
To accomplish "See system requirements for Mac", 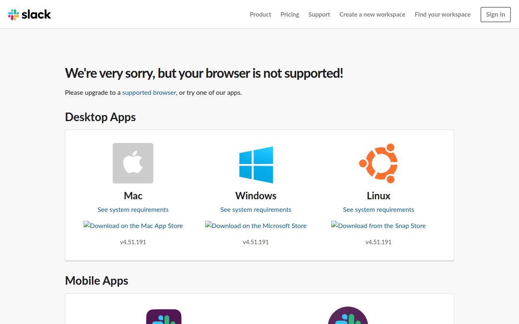I will [x=133, y=209].
